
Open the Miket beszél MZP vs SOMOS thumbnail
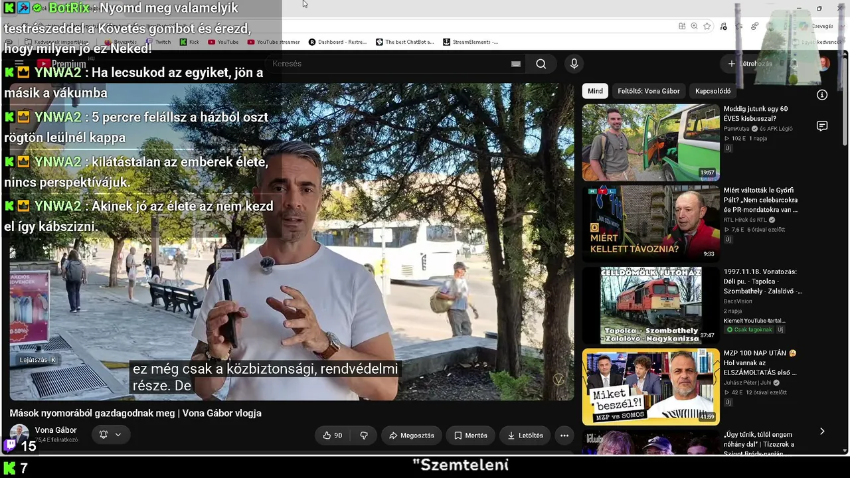[x=651, y=387]
